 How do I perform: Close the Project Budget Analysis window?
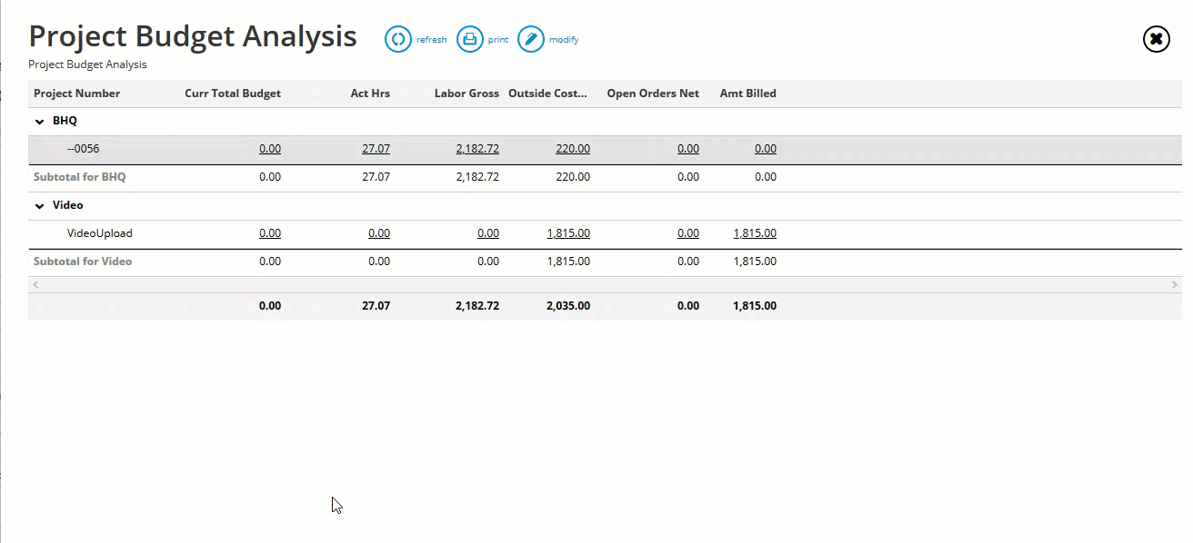(x=1156, y=39)
